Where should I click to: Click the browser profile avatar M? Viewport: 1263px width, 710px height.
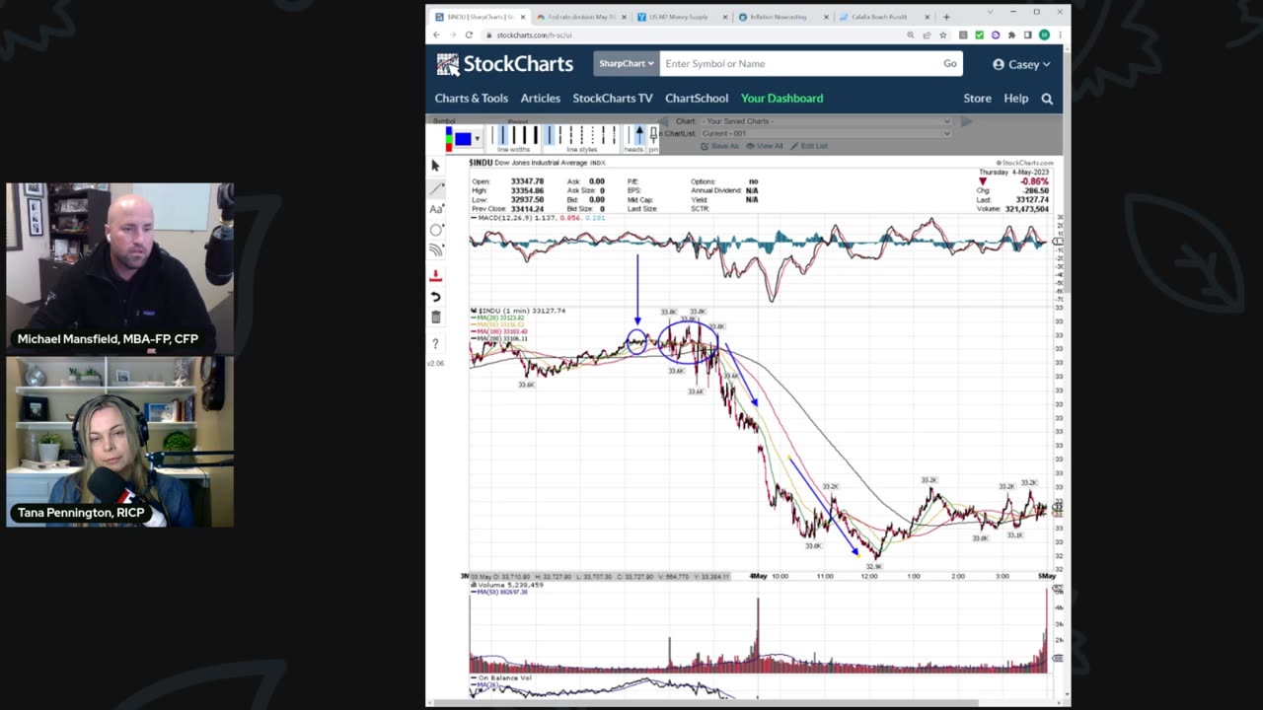(1044, 35)
